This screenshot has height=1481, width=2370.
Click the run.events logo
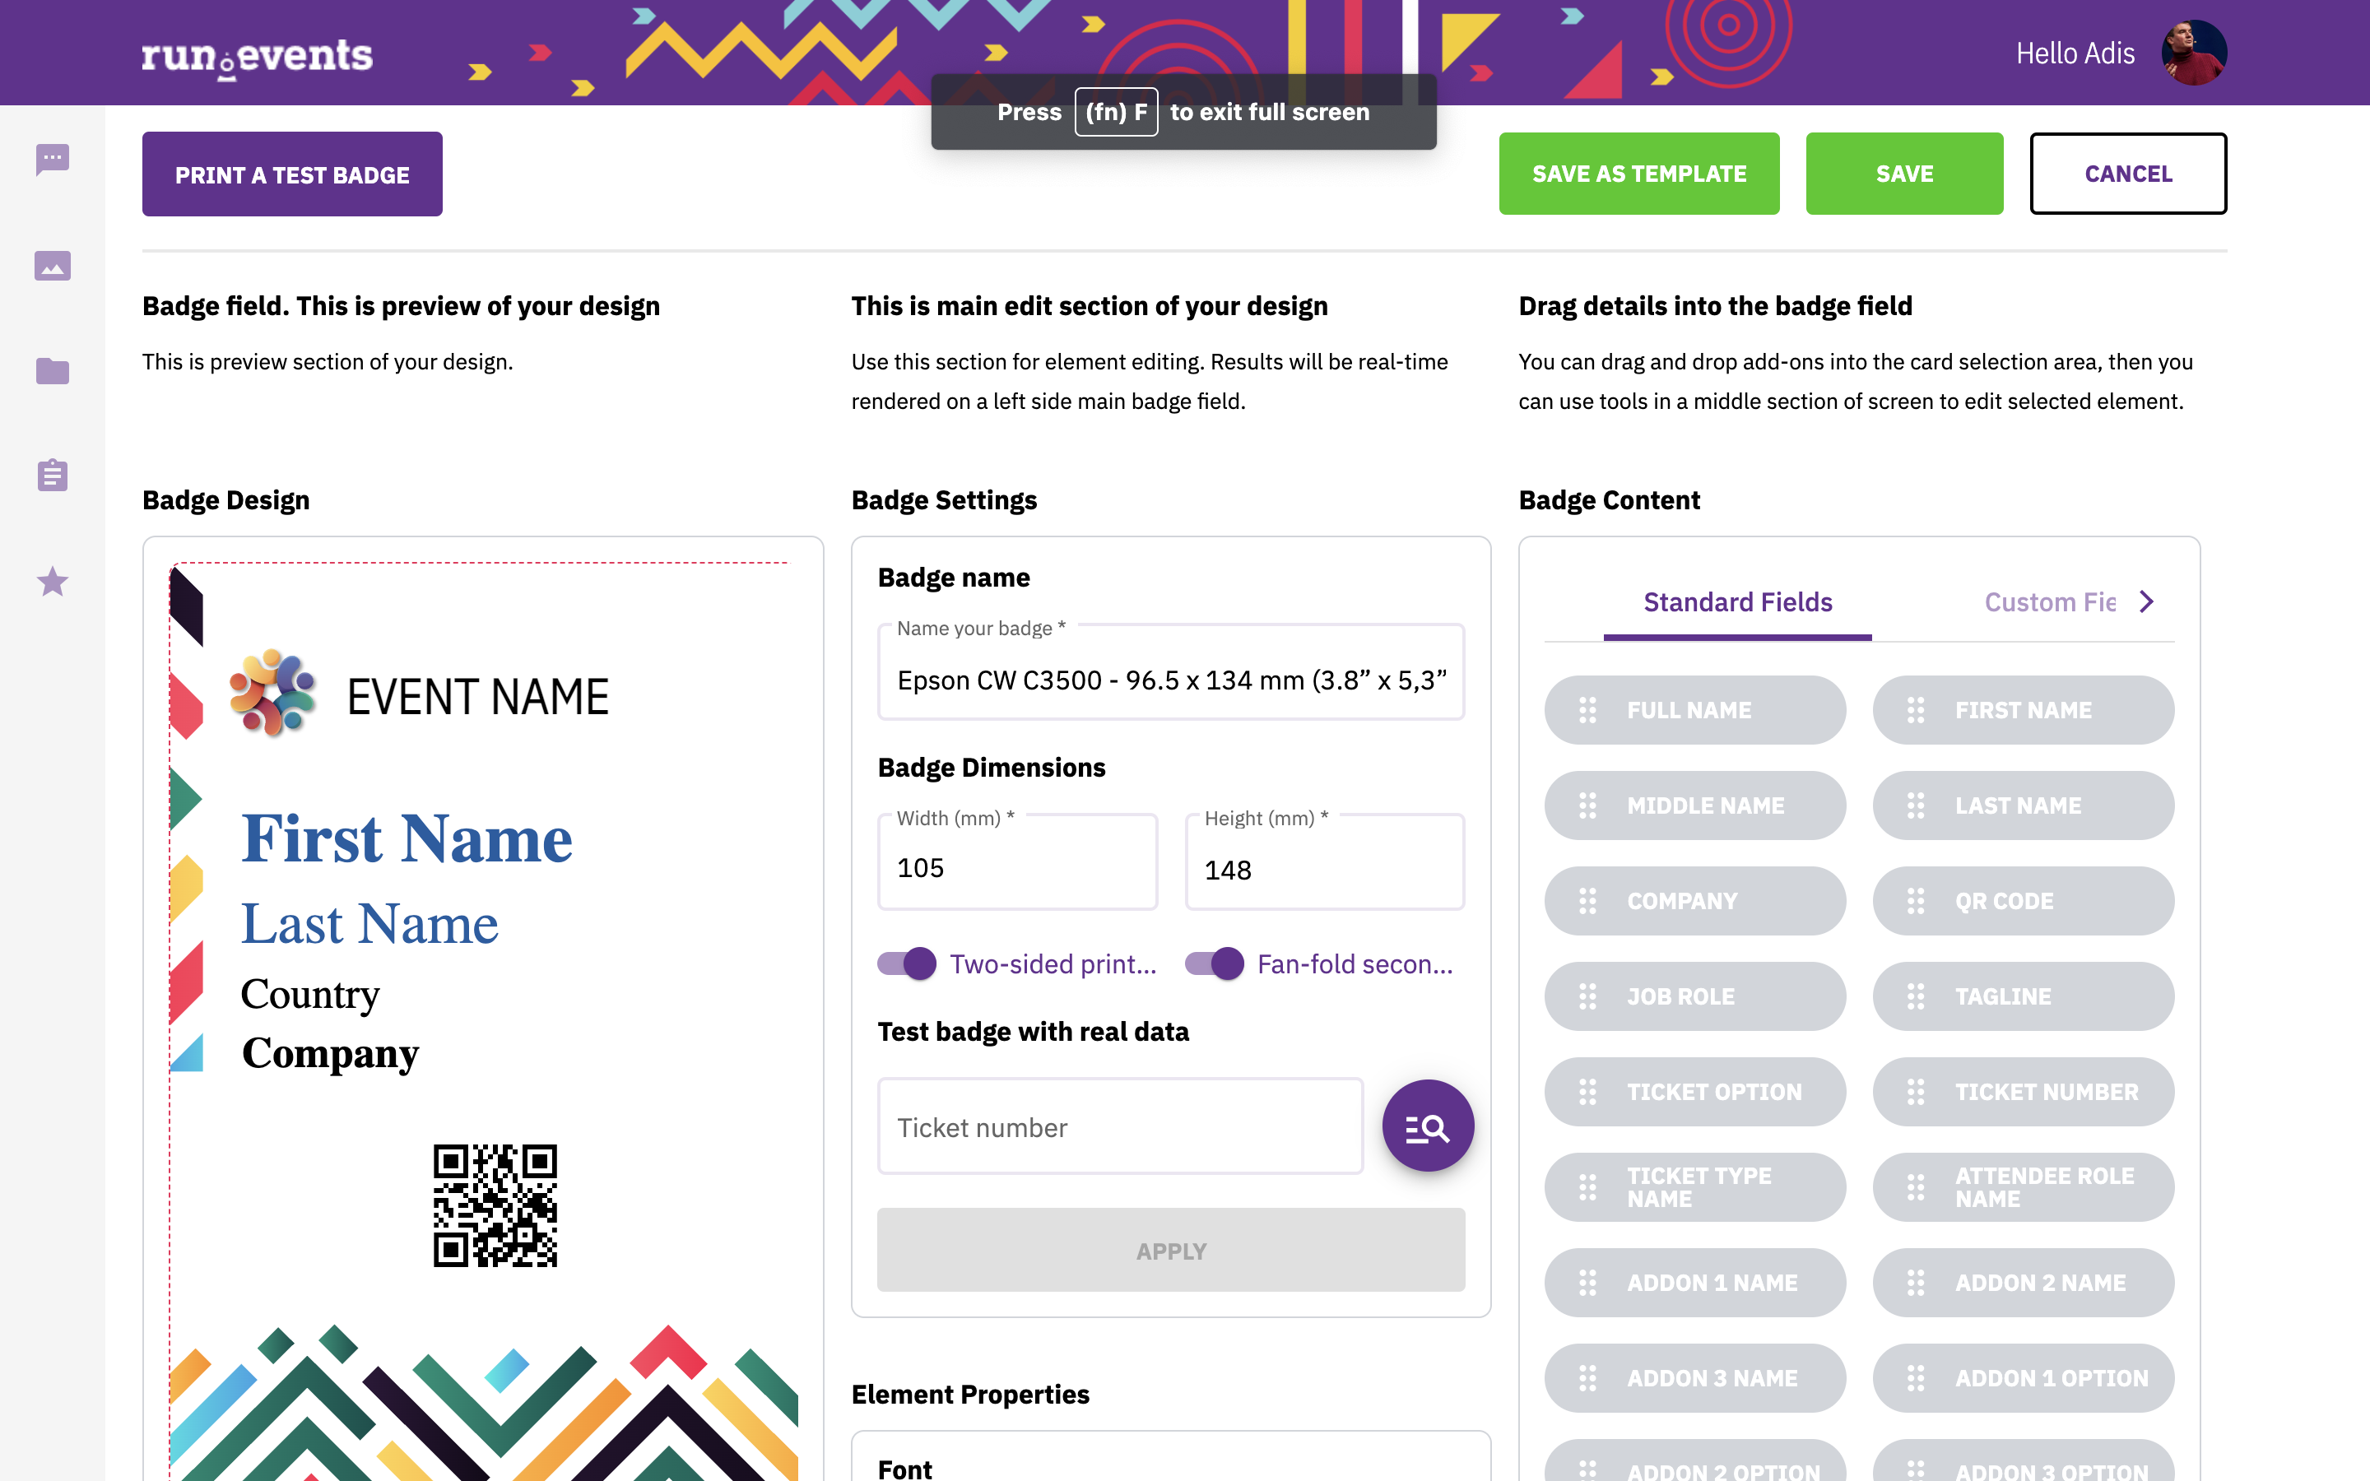pos(257,57)
